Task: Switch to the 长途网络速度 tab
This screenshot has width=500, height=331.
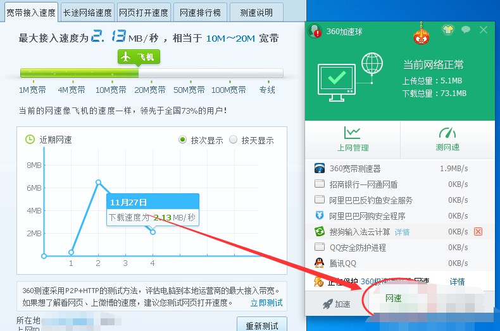Action: point(88,12)
